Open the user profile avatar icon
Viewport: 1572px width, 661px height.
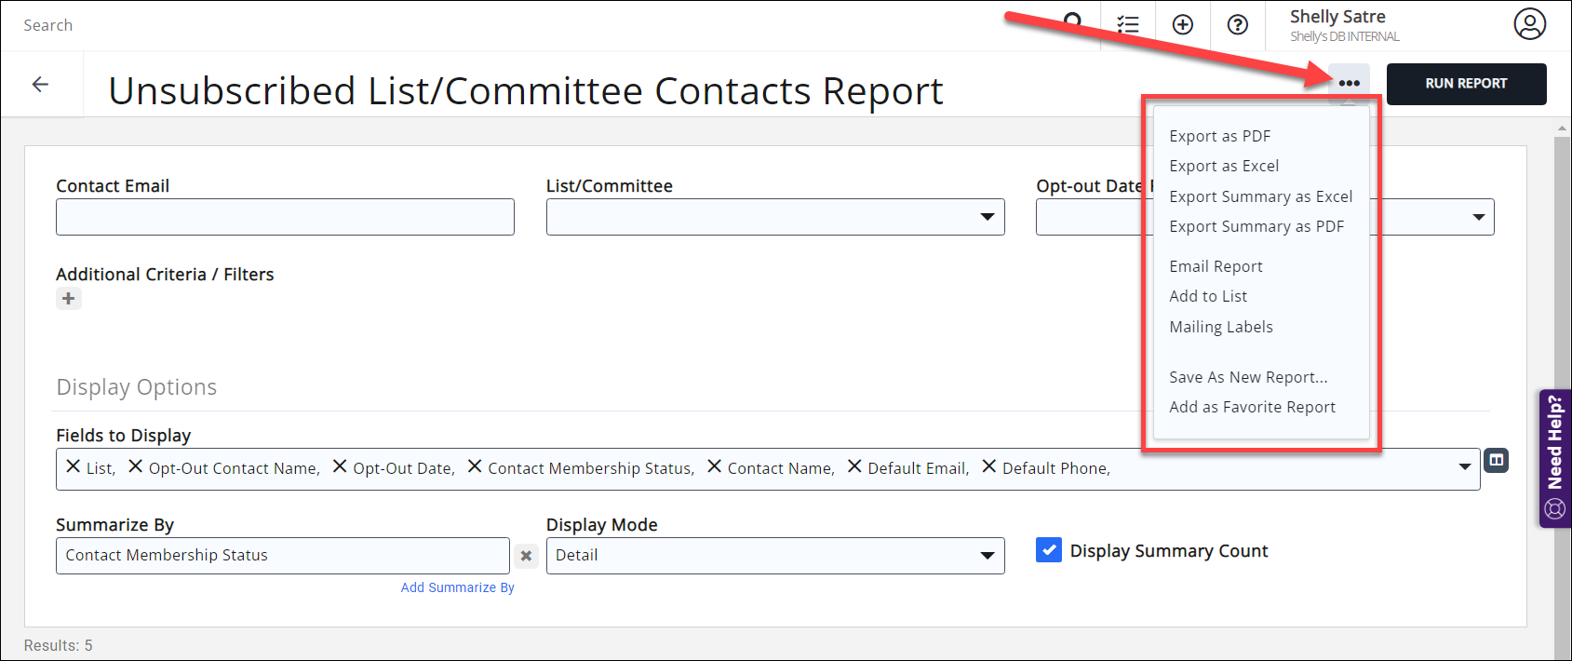tap(1529, 24)
